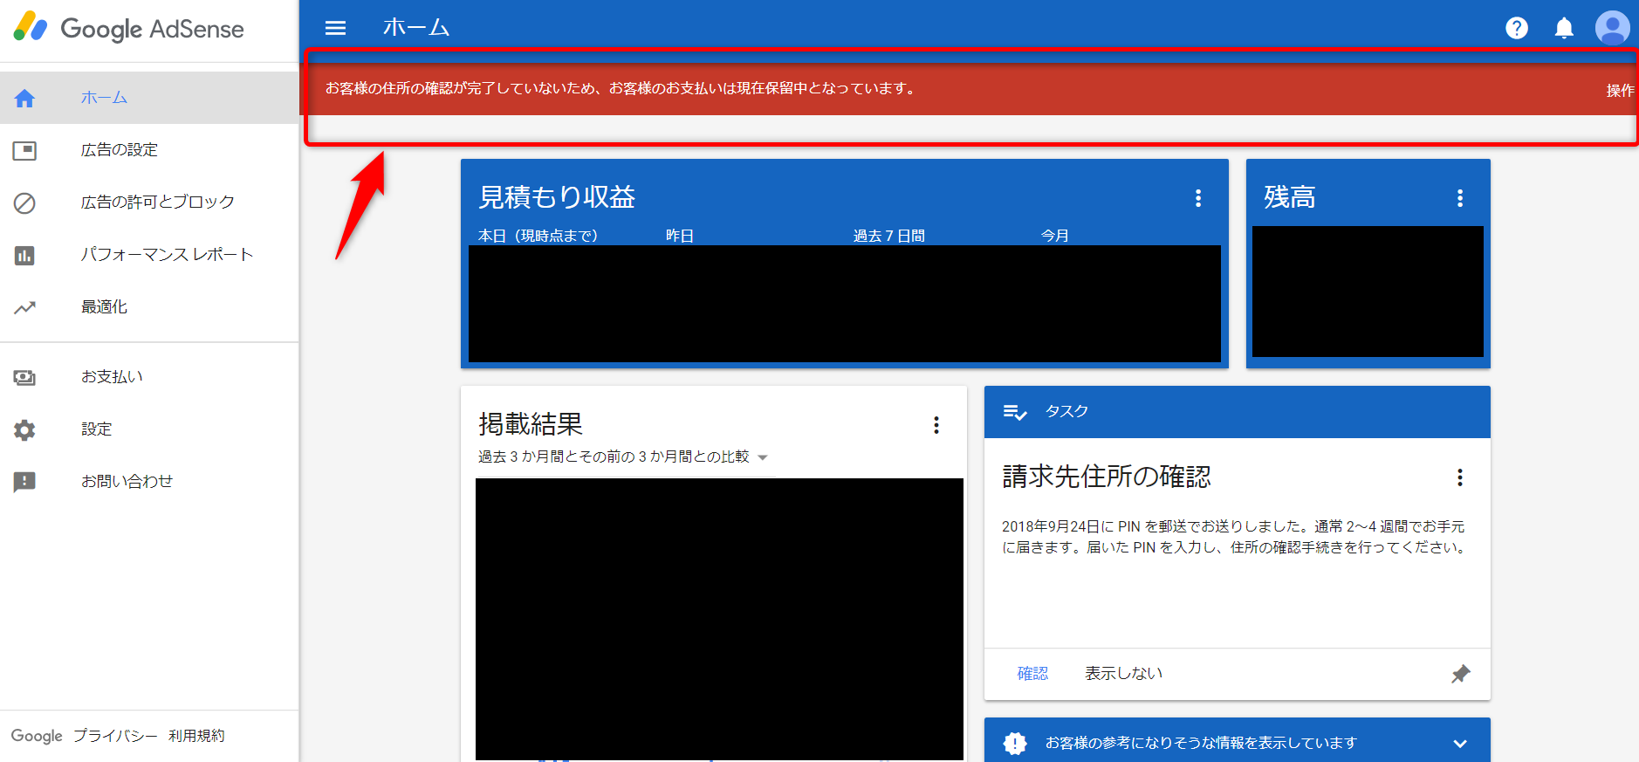Click the ホーム page title in top bar
The image size is (1639, 762).
coord(415,28)
